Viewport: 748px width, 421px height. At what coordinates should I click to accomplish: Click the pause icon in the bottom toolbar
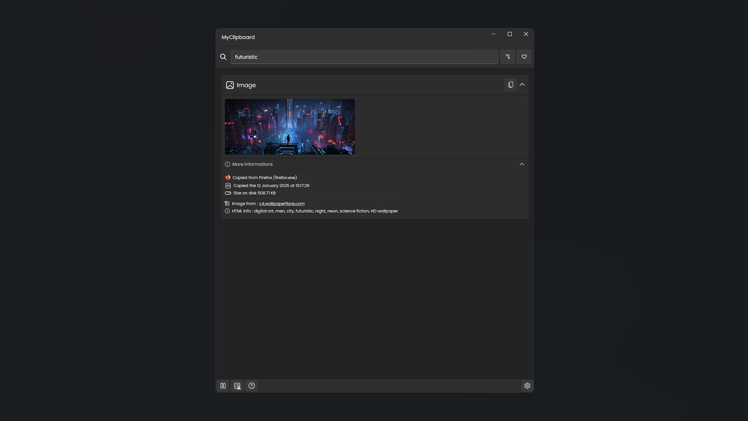coord(223,386)
